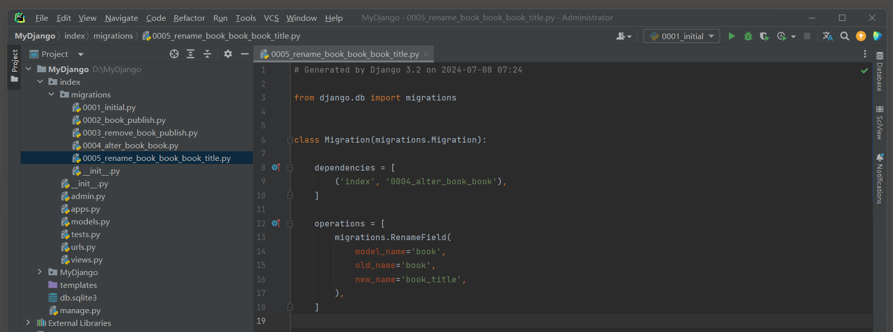Click MyDjango breadcrumb in navigation bar
The image size is (893, 332).
pyautogui.click(x=35, y=36)
